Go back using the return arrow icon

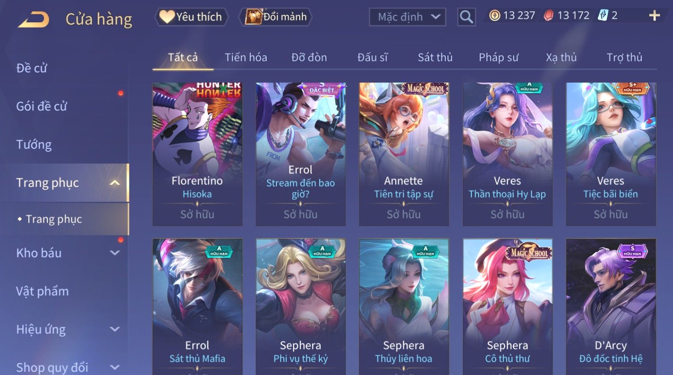click(x=33, y=19)
